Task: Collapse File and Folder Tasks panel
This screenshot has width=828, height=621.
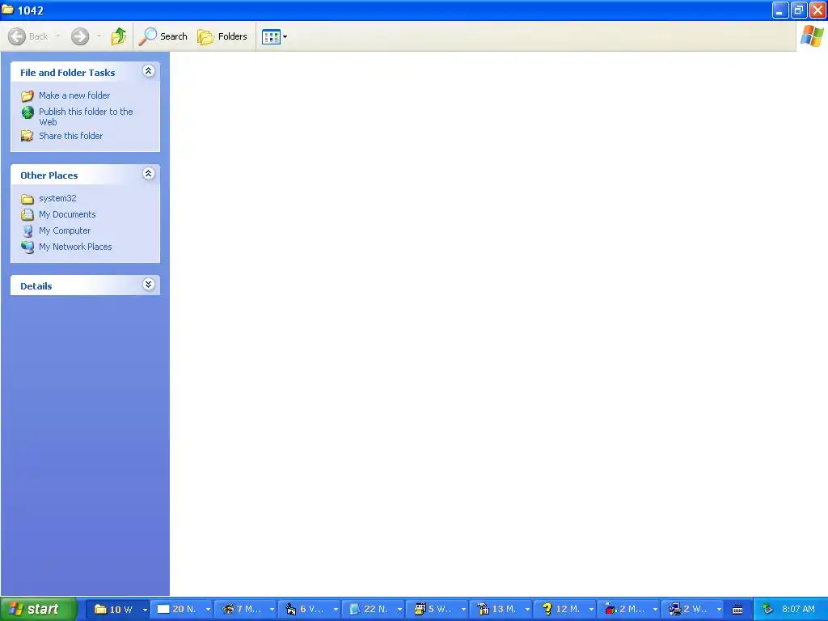Action: 149,71
